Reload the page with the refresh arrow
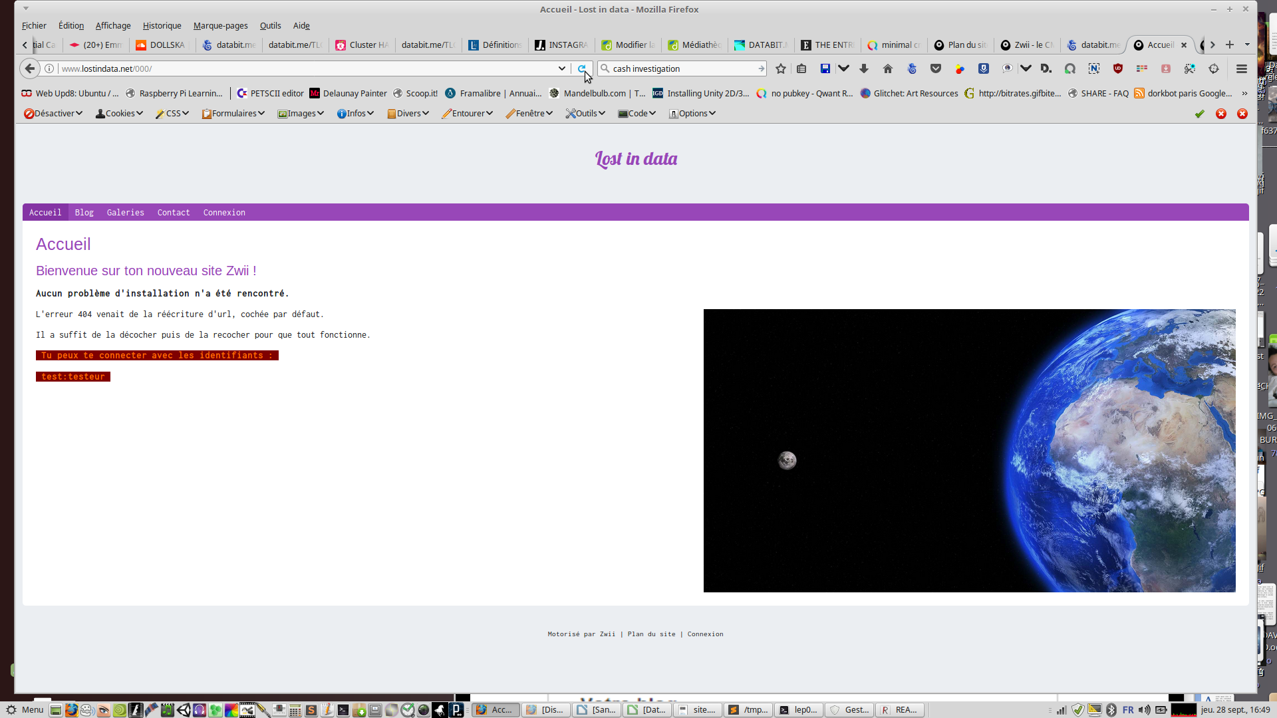Screen dimensions: 1277x718 tap(581, 68)
